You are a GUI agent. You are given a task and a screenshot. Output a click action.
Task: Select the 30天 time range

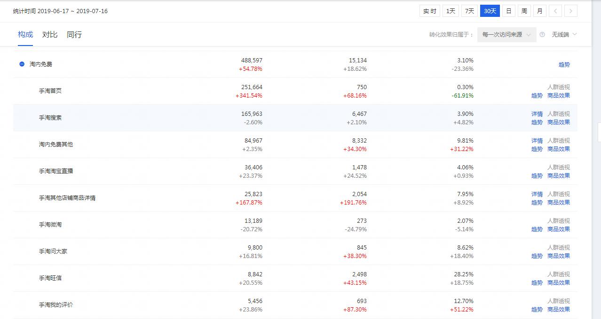point(490,11)
